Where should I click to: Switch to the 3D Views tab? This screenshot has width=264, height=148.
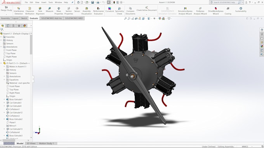31,143
